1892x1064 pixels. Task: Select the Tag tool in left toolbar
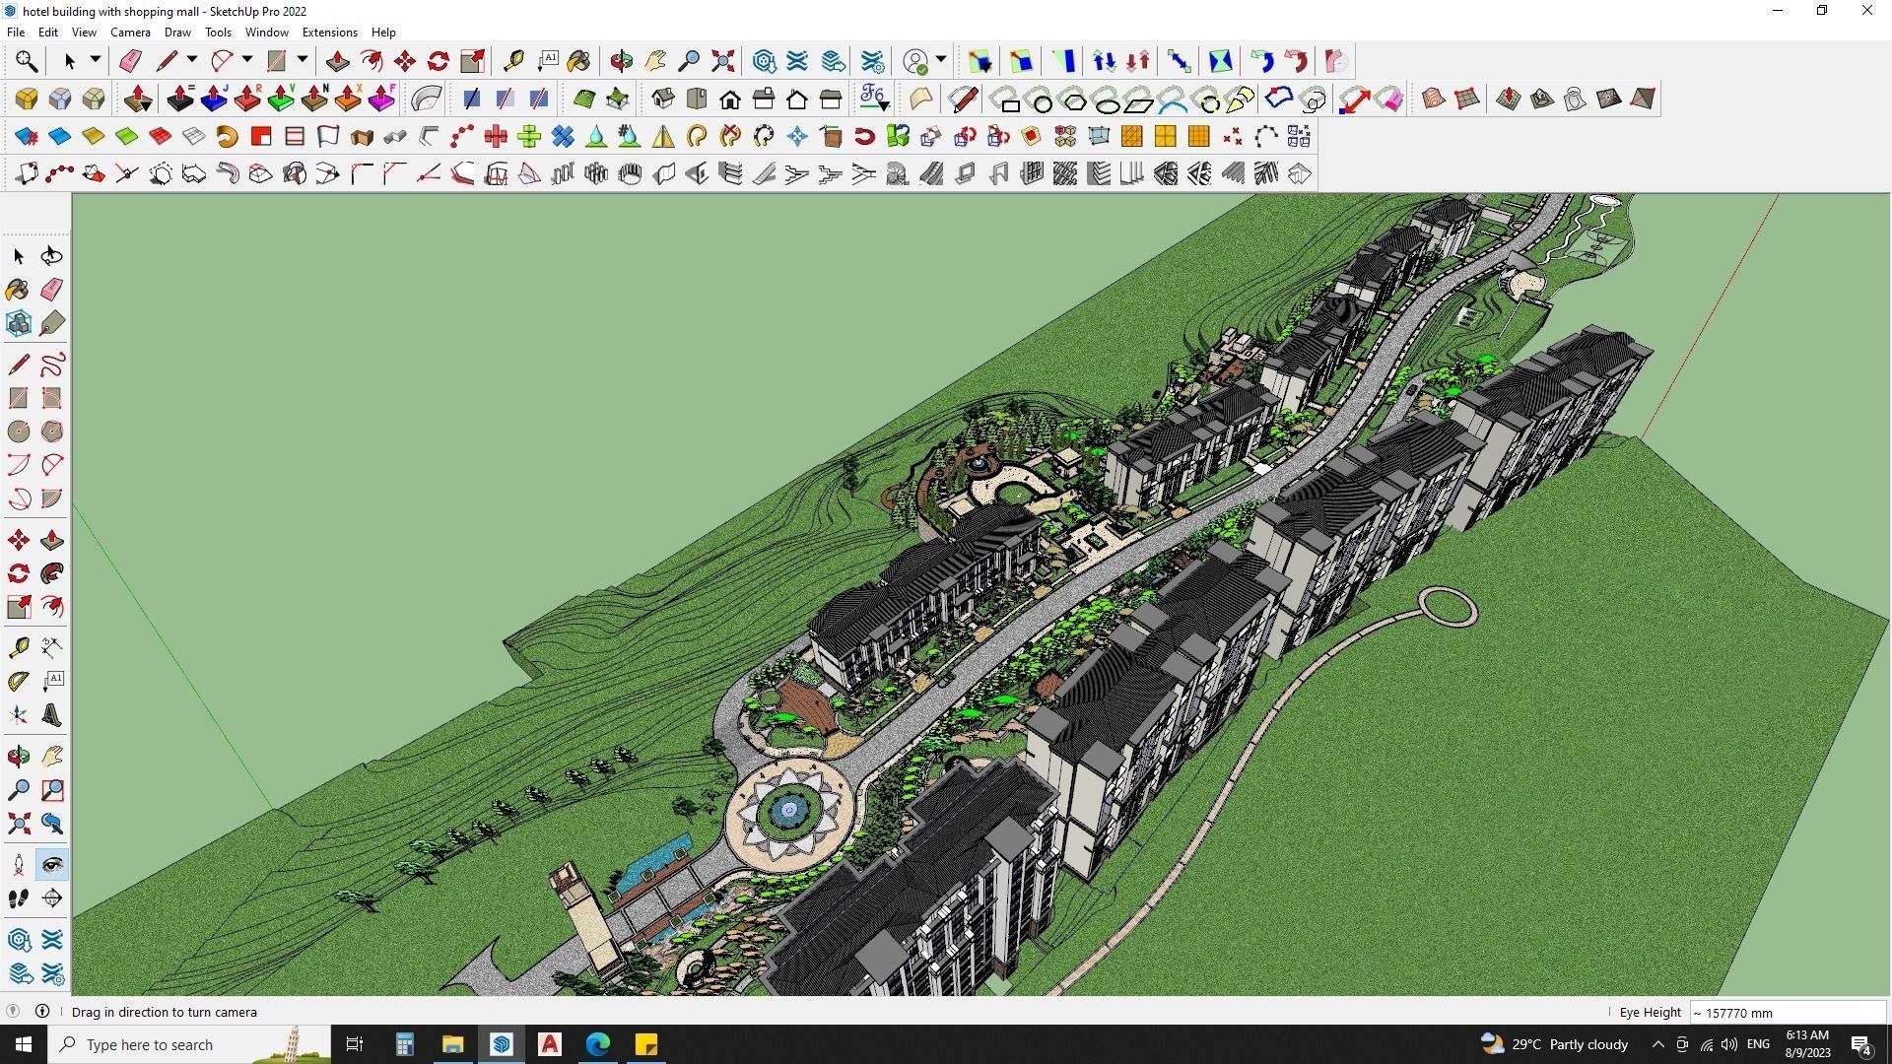[52, 323]
